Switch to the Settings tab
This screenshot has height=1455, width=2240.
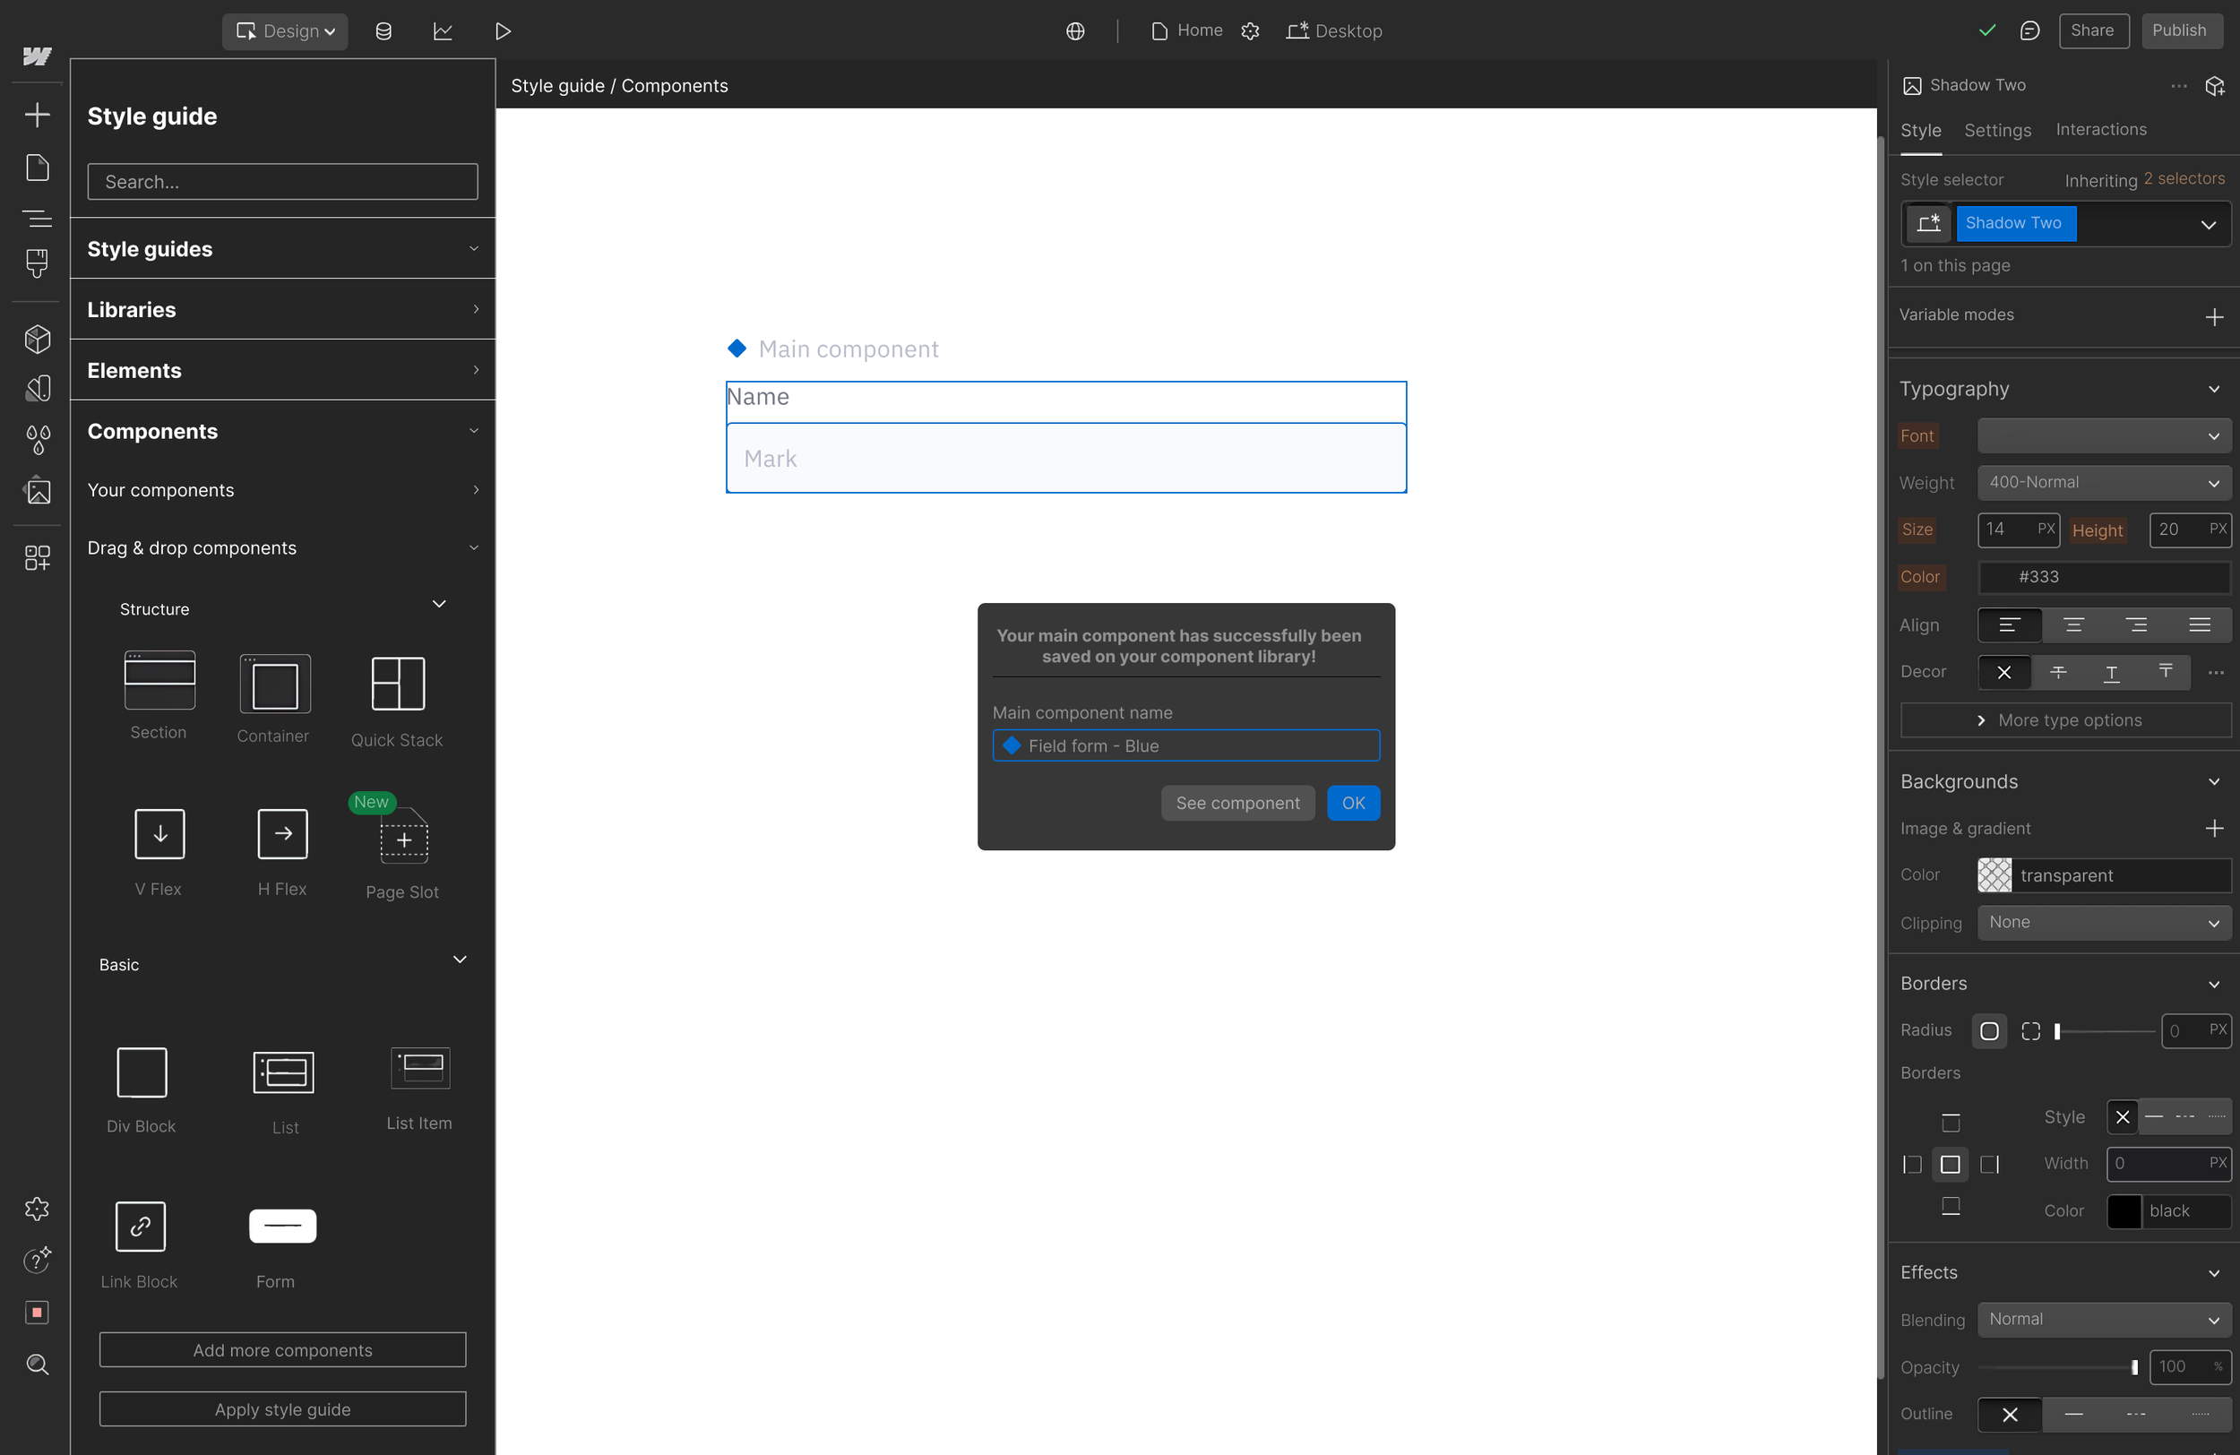[1997, 130]
